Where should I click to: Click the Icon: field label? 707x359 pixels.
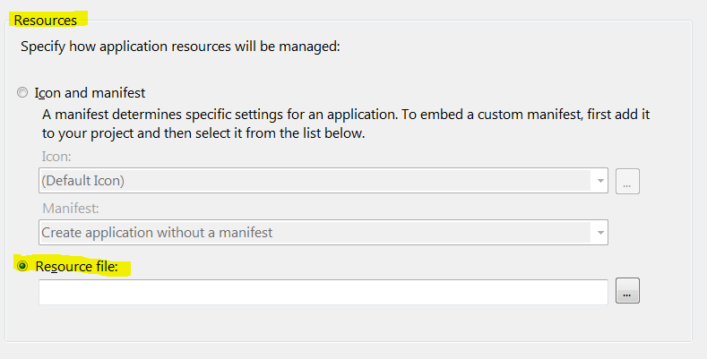(x=56, y=156)
